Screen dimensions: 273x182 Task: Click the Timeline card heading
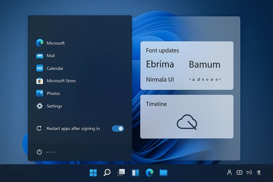pos(156,104)
